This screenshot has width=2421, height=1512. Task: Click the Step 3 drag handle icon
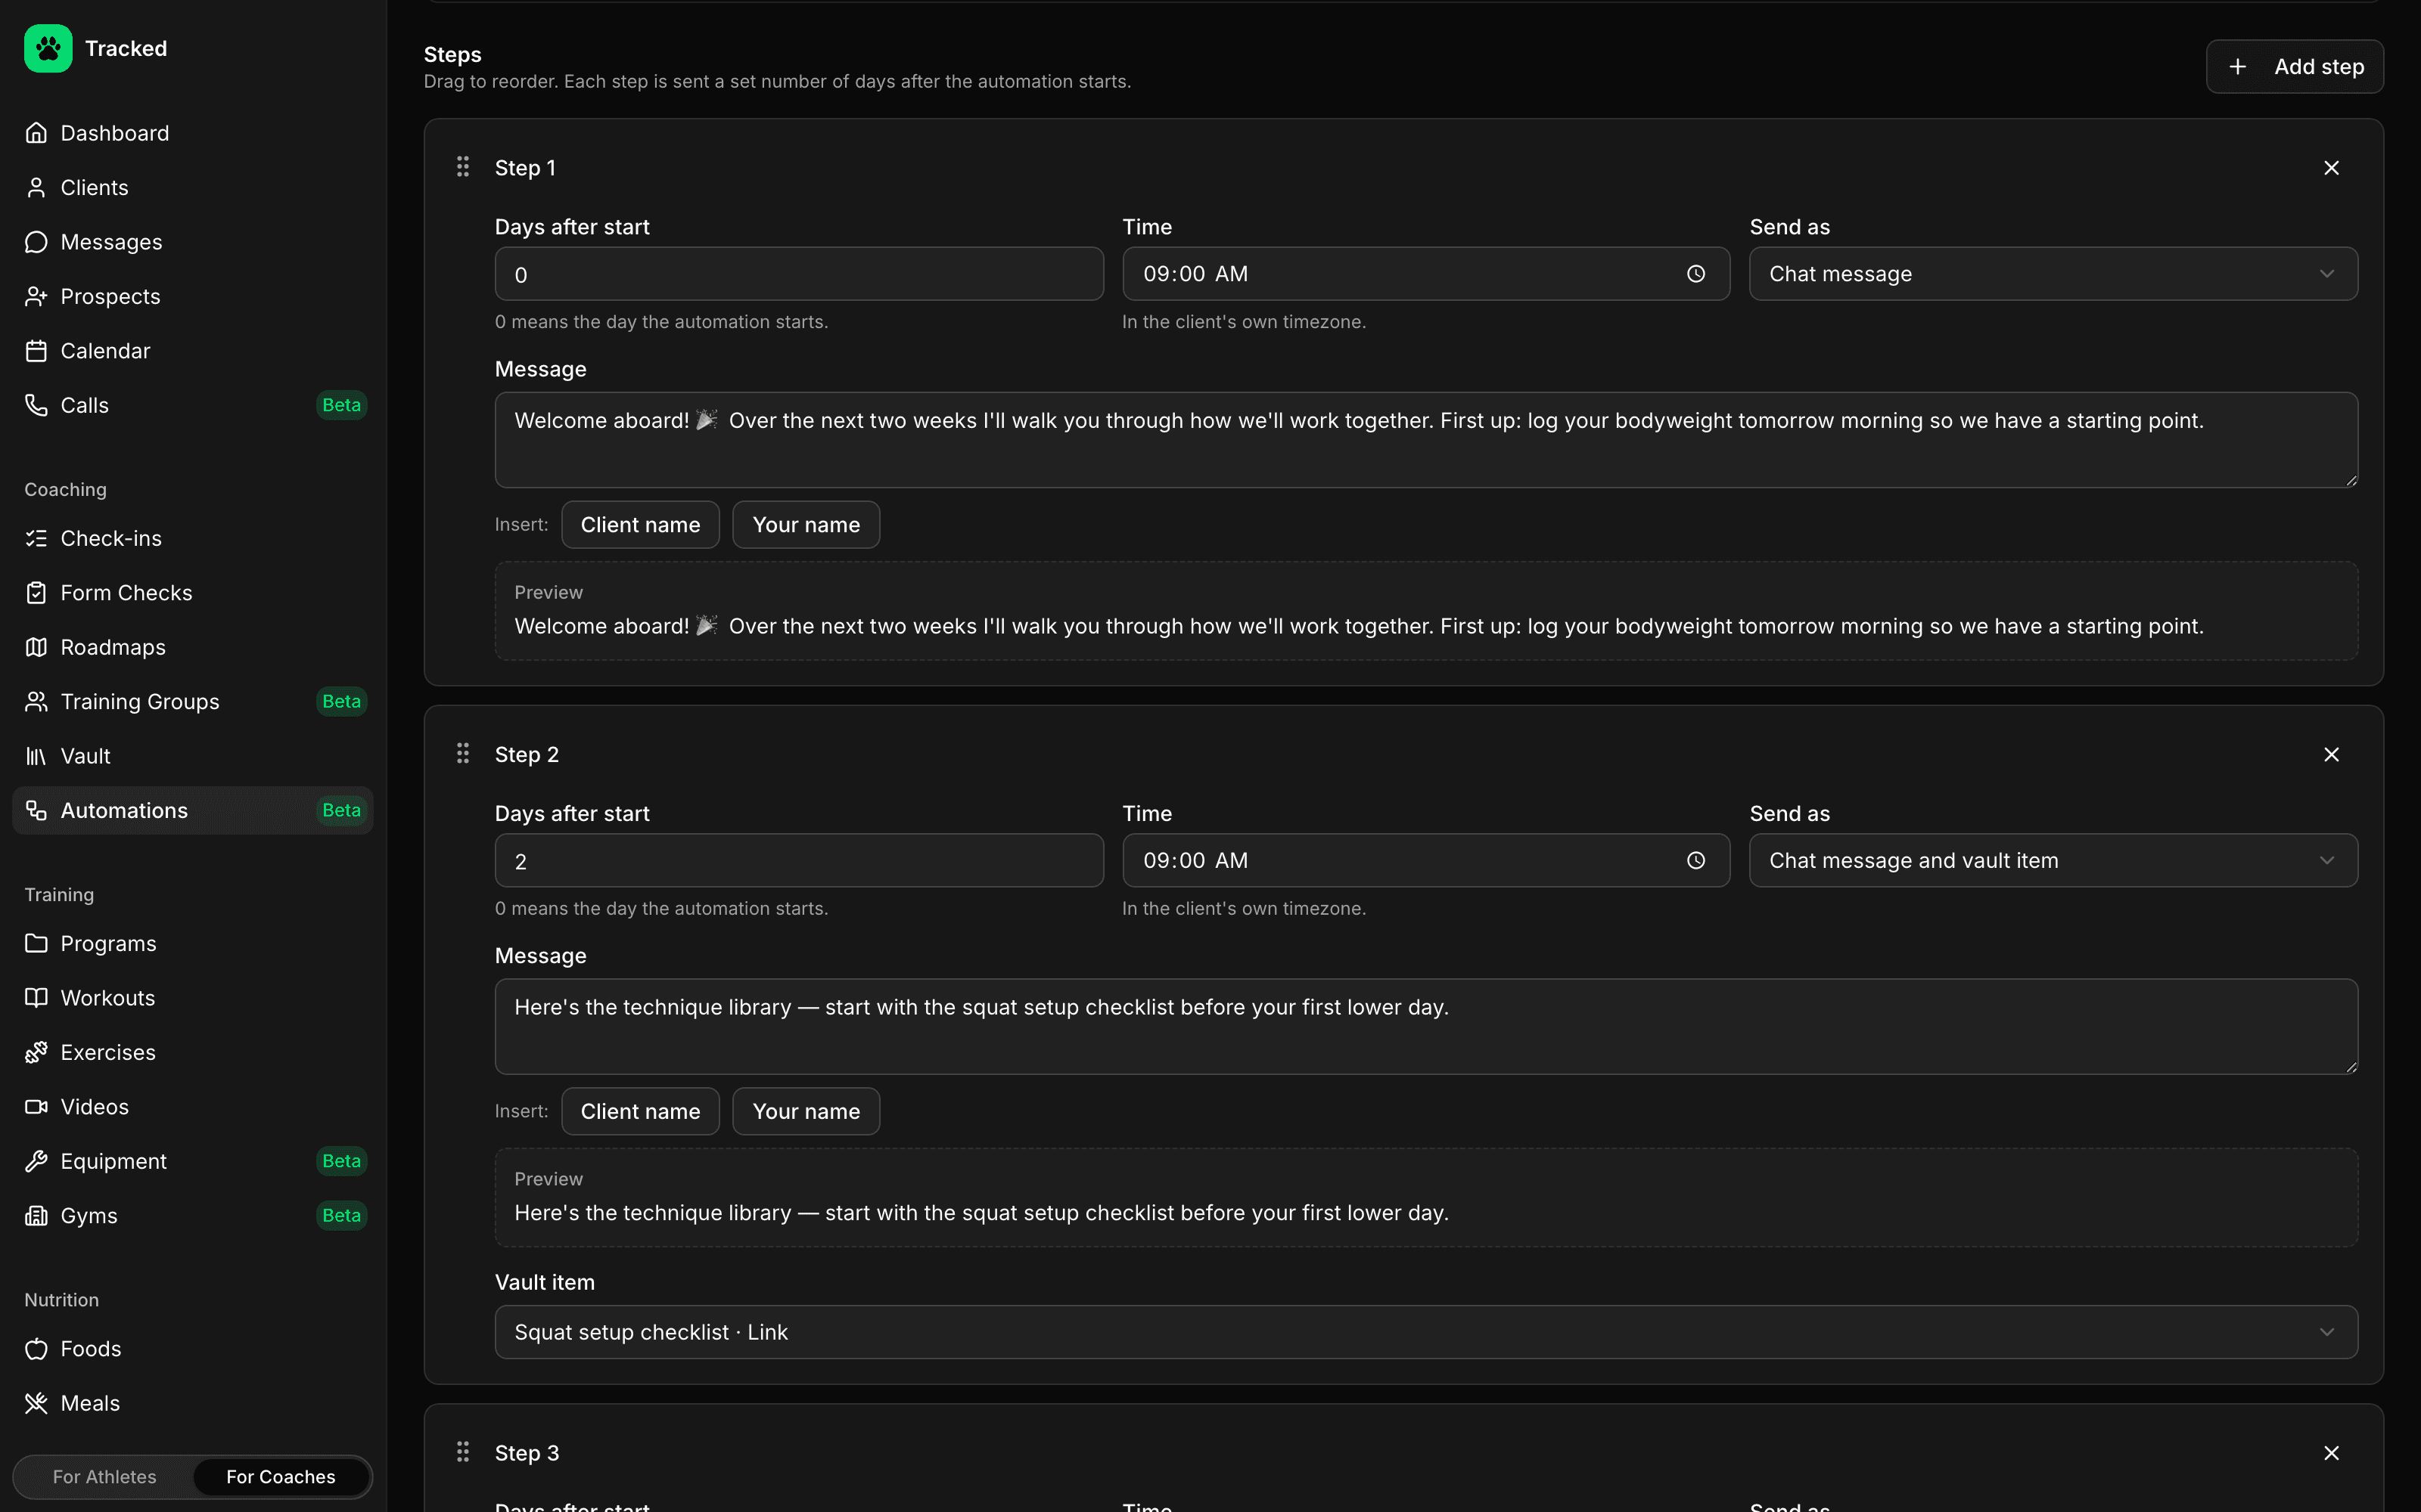[462, 1452]
